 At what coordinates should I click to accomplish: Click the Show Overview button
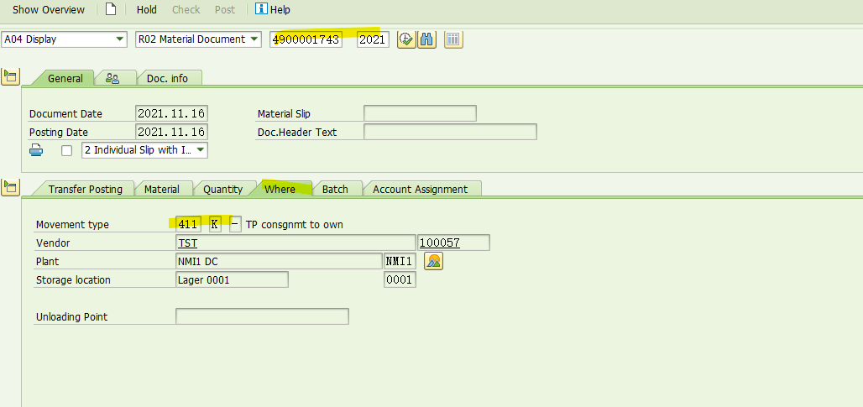49,9
